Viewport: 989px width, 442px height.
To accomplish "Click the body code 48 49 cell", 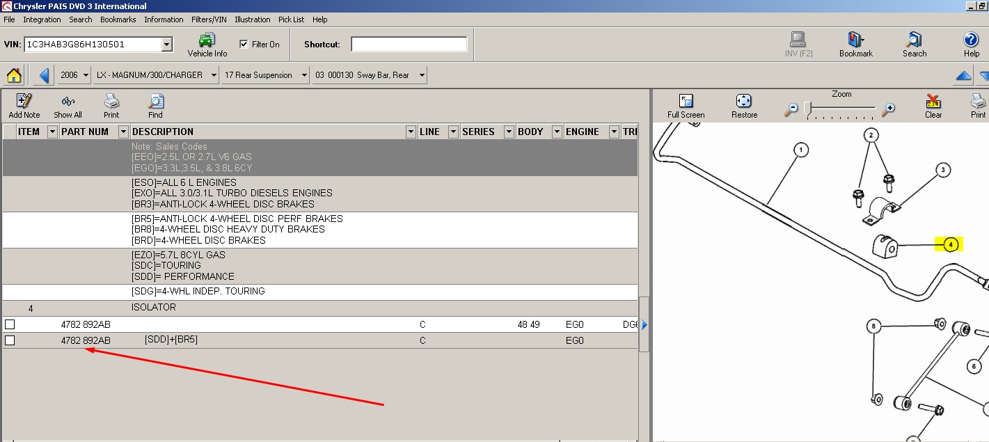I will pyautogui.click(x=529, y=324).
